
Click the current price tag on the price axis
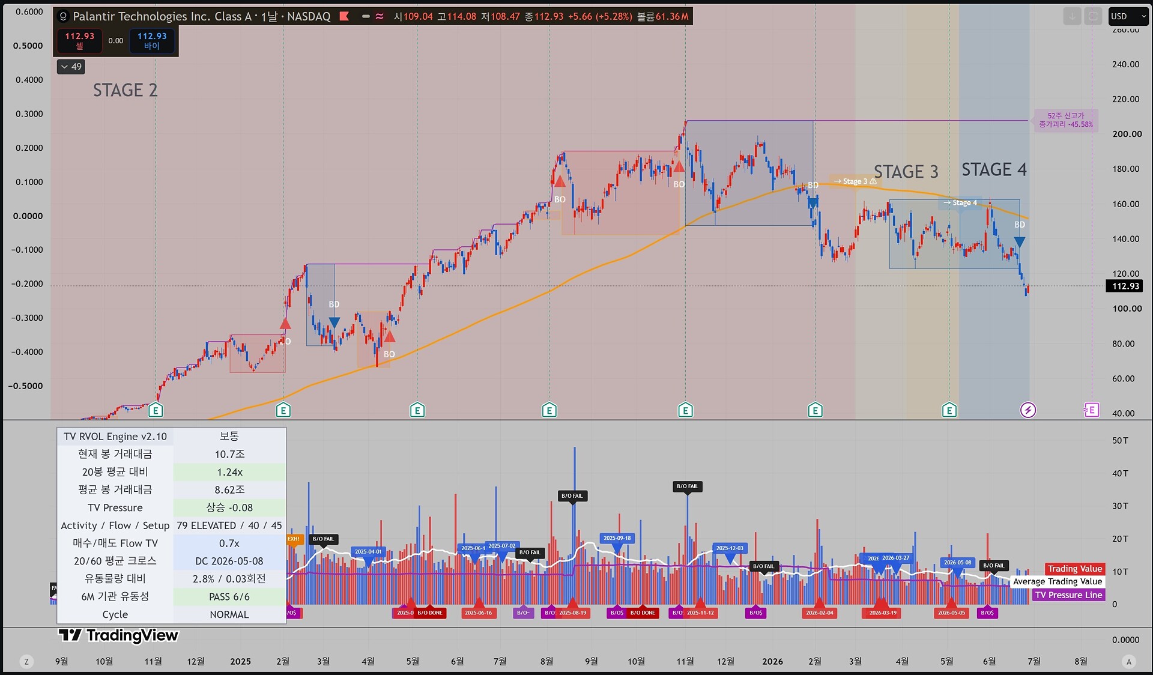point(1125,286)
